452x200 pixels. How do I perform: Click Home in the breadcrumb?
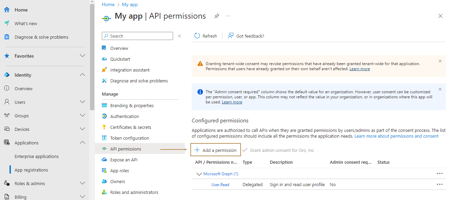[x=108, y=4]
